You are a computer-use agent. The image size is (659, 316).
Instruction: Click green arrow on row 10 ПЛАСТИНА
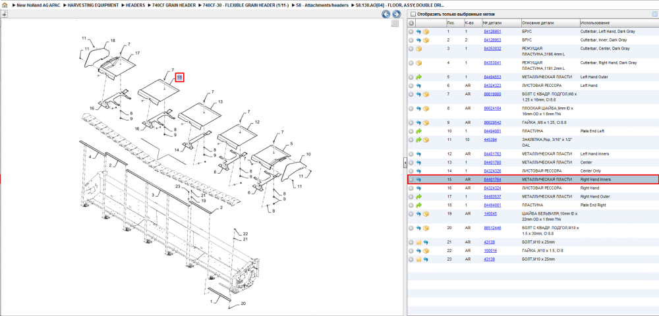[x=418, y=132]
